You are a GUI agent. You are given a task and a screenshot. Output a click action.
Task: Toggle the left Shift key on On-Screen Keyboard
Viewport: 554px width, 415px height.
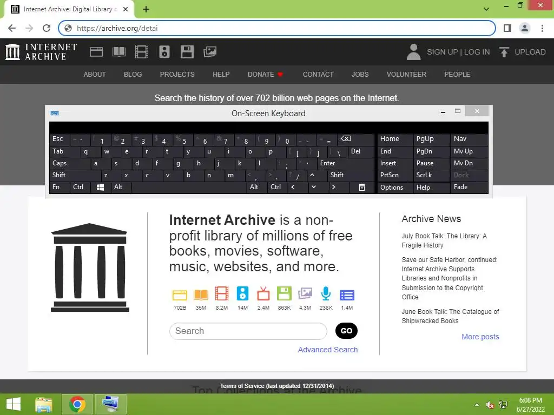(75, 175)
